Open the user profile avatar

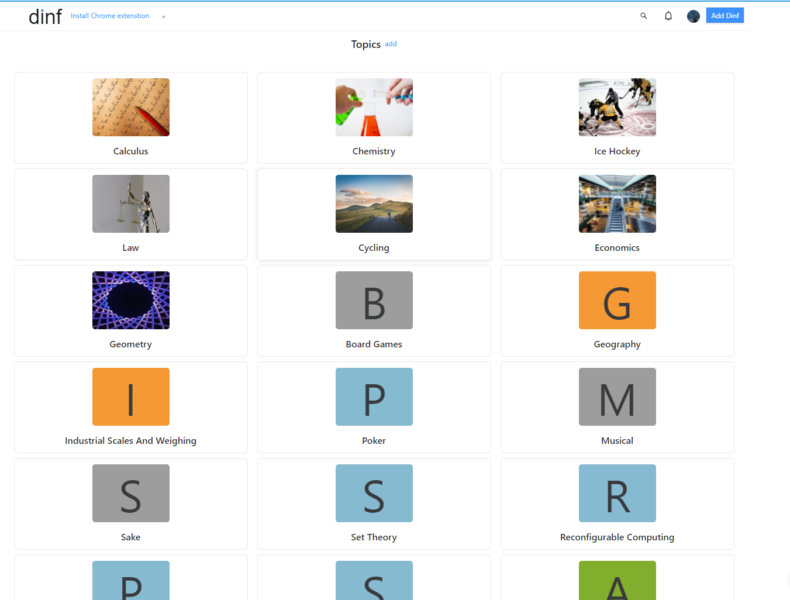[694, 16]
